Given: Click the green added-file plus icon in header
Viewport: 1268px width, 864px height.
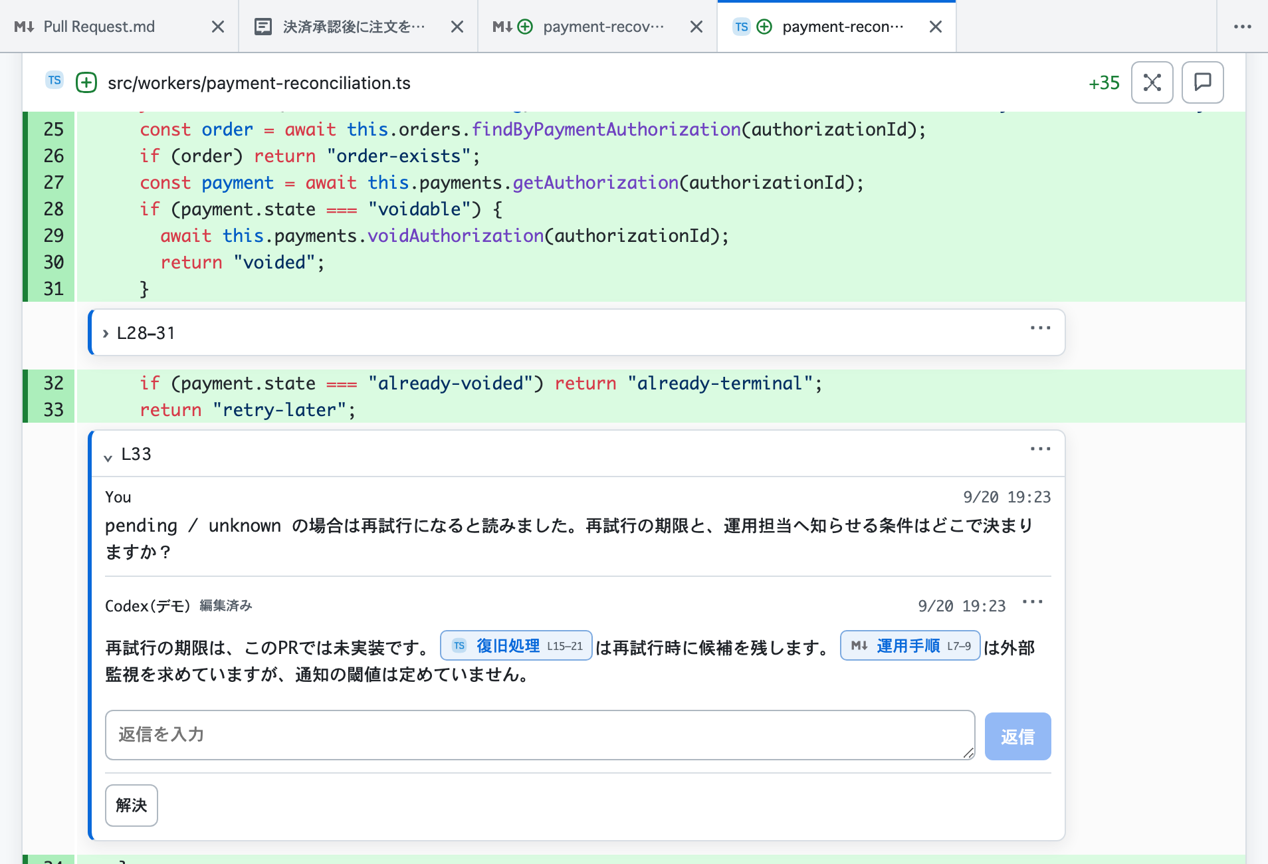Looking at the screenshot, I should (x=86, y=82).
